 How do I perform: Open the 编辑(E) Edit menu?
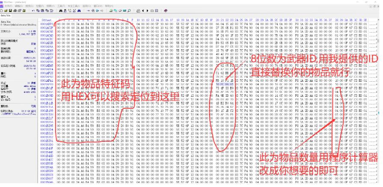[x=19, y=6]
